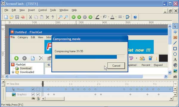
Task: Click the red export icon beside Save
Action: (23, 17)
